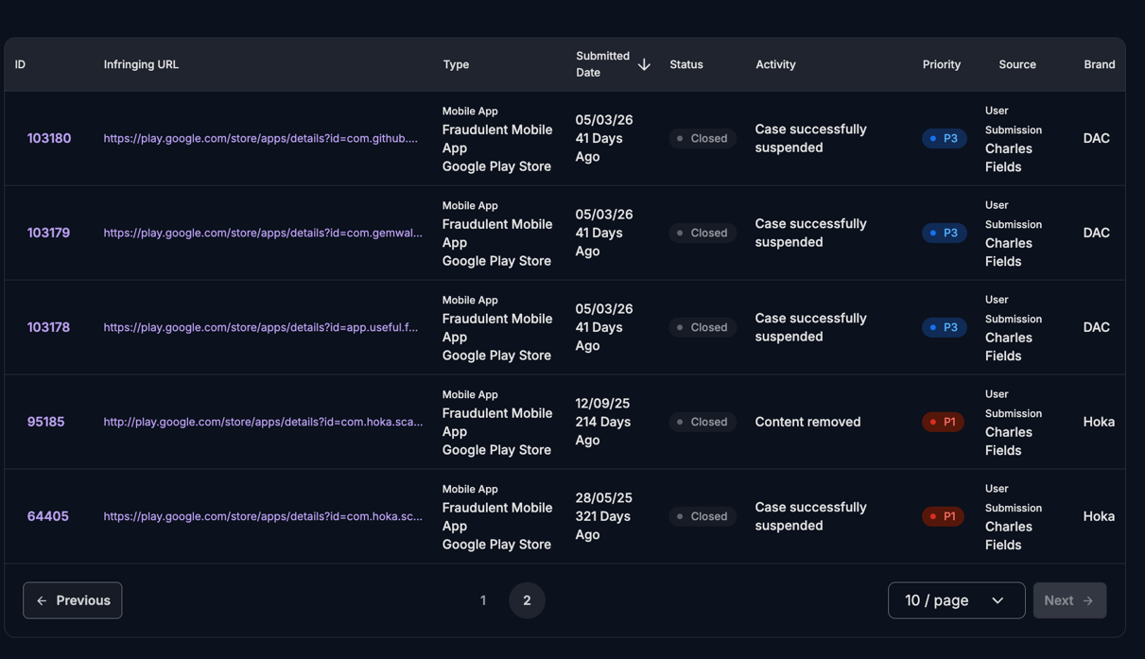Screen dimensions: 1145x659
Task: Open case ID 103179
Action: (x=48, y=233)
